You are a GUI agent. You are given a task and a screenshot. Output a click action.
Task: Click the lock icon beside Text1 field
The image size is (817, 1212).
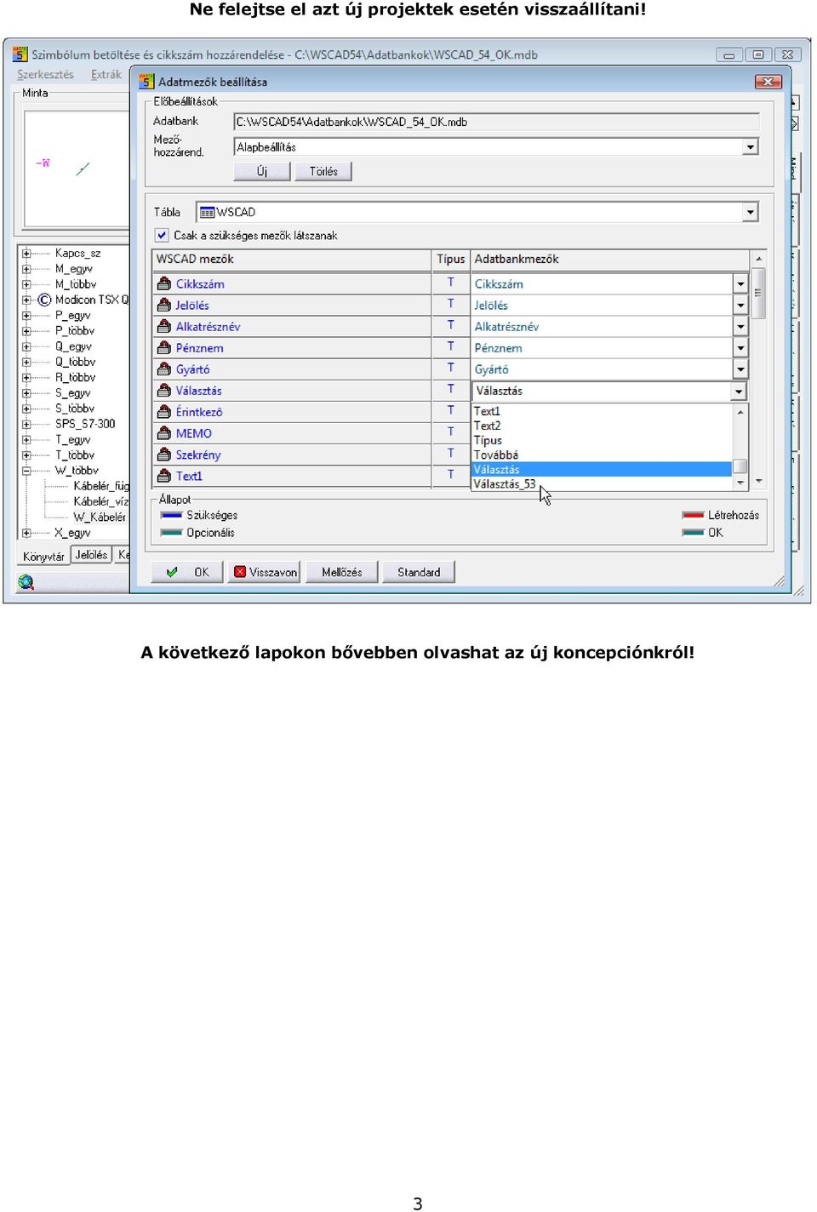[164, 475]
